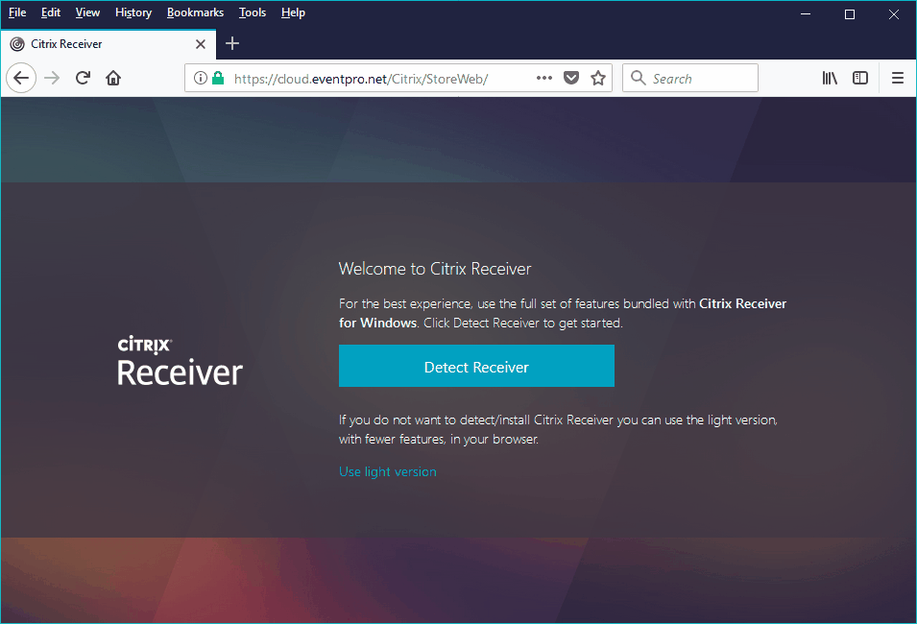Image resolution: width=917 pixels, height=624 pixels.
Task: Open the Help menu
Action: 293,12
